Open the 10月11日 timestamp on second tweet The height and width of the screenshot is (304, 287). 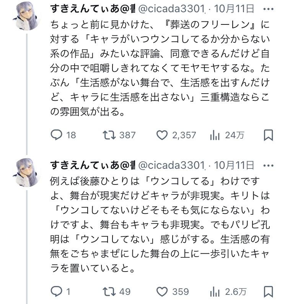pyautogui.click(x=234, y=165)
